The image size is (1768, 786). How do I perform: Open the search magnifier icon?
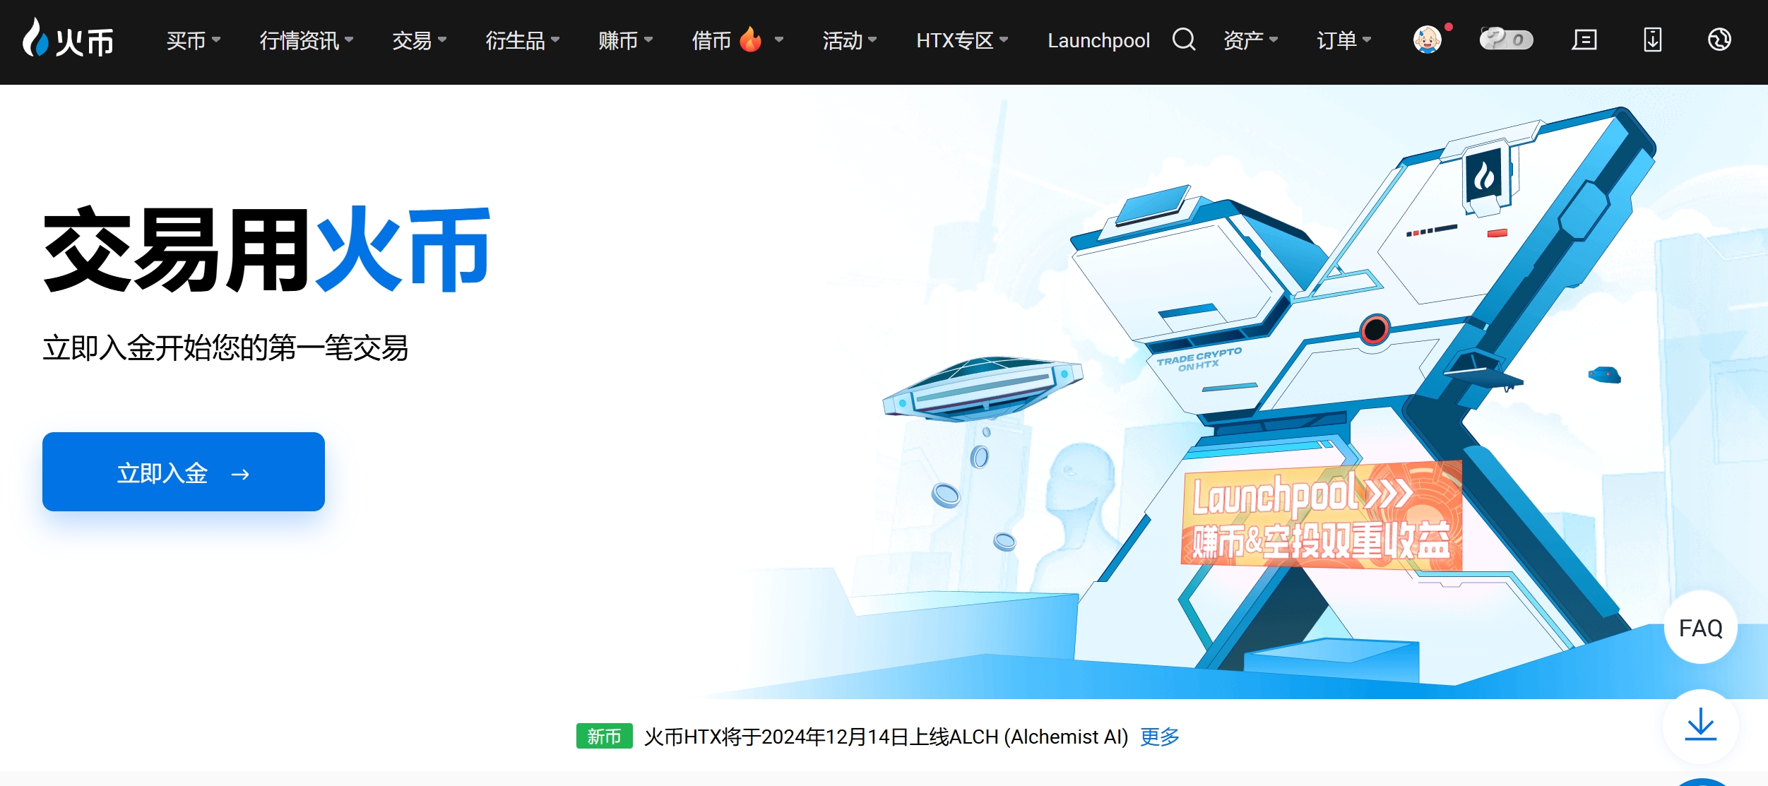(1184, 40)
